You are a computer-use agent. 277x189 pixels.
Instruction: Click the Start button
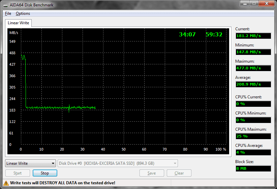18,173
